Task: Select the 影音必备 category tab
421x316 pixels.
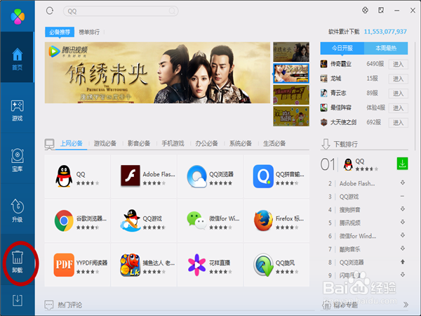Action: tap(139, 143)
